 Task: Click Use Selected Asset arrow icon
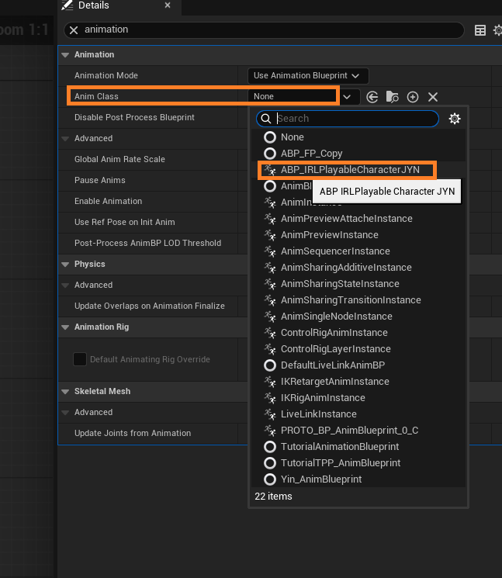click(372, 97)
